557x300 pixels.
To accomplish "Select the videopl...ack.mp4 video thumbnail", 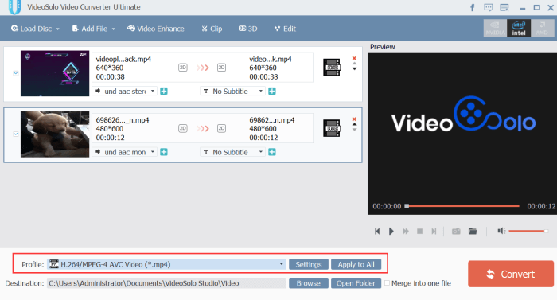I will point(55,73).
